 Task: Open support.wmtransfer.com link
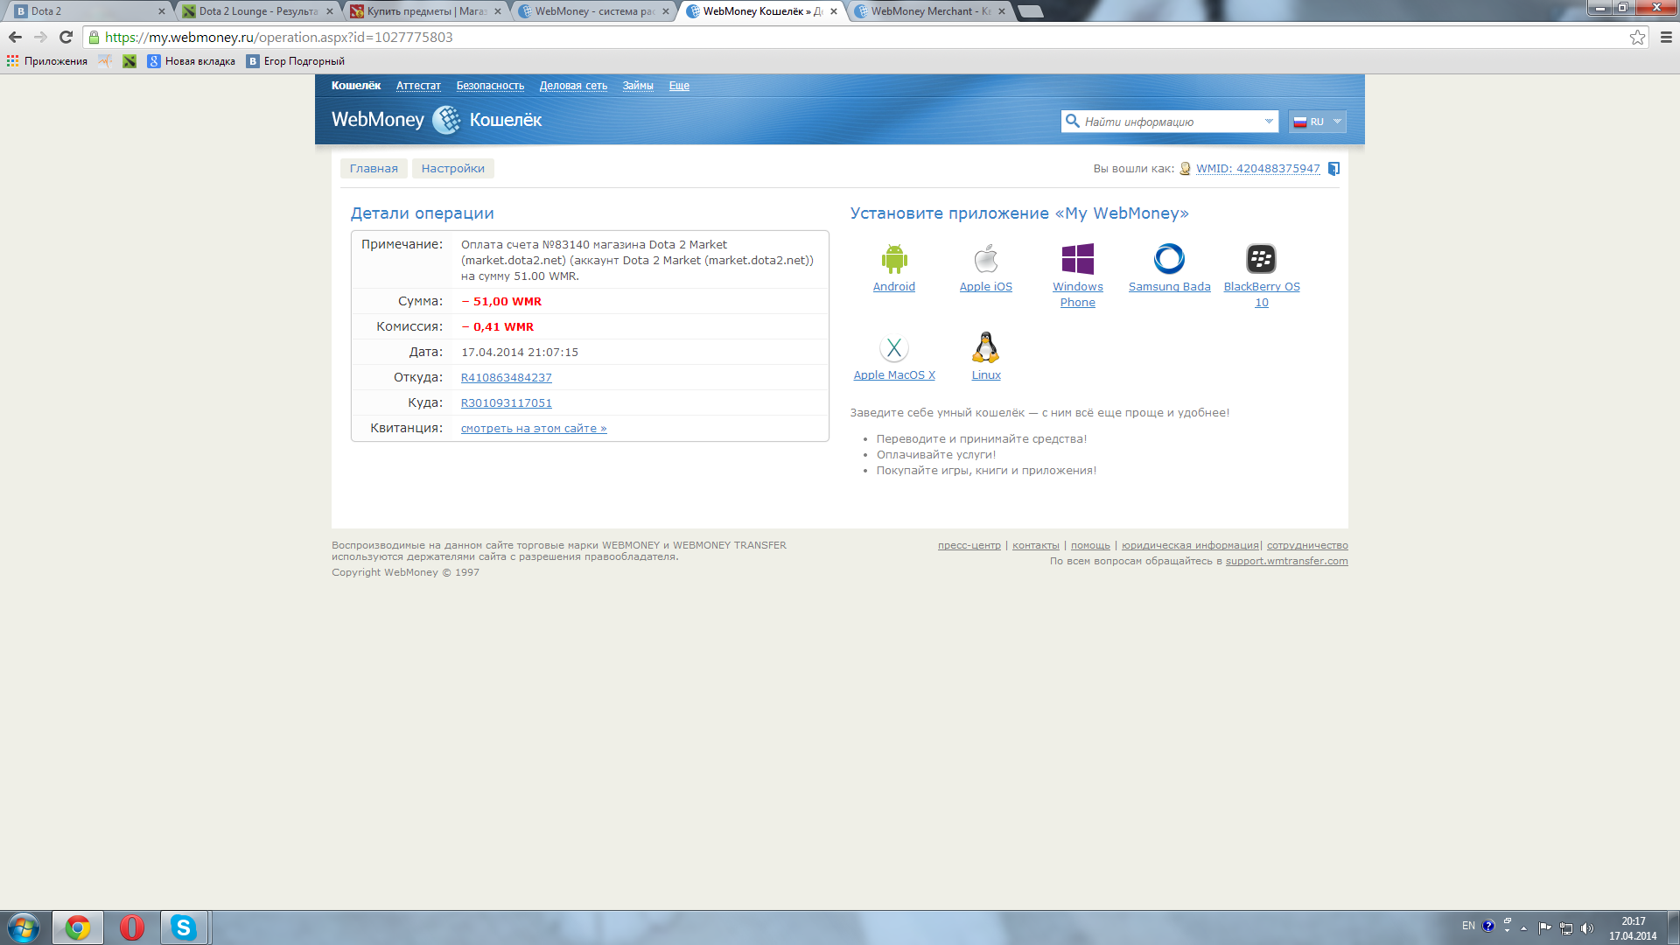pos(1287,562)
